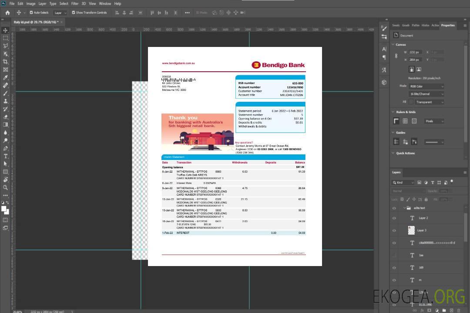Select the Clone Stamp tool

pos(5,101)
